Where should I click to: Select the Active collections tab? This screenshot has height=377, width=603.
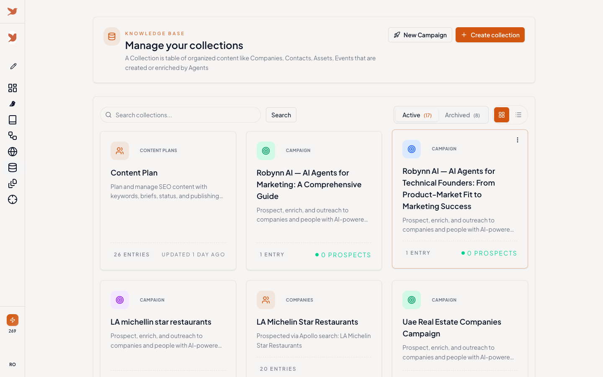click(x=417, y=115)
